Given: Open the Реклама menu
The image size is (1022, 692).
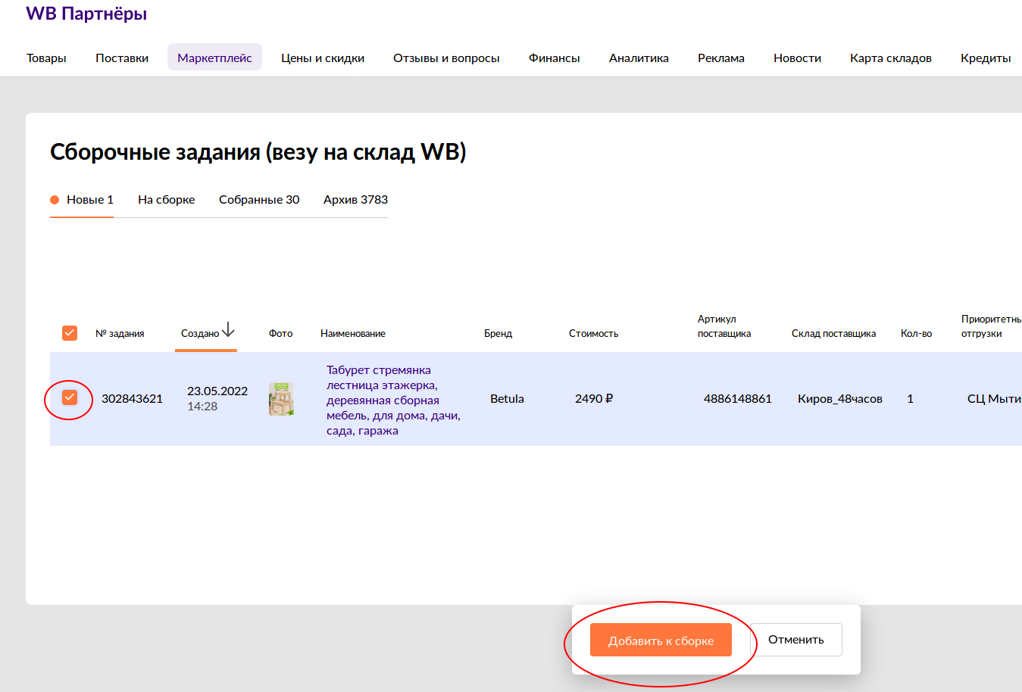Looking at the screenshot, I should click(721, 58).
